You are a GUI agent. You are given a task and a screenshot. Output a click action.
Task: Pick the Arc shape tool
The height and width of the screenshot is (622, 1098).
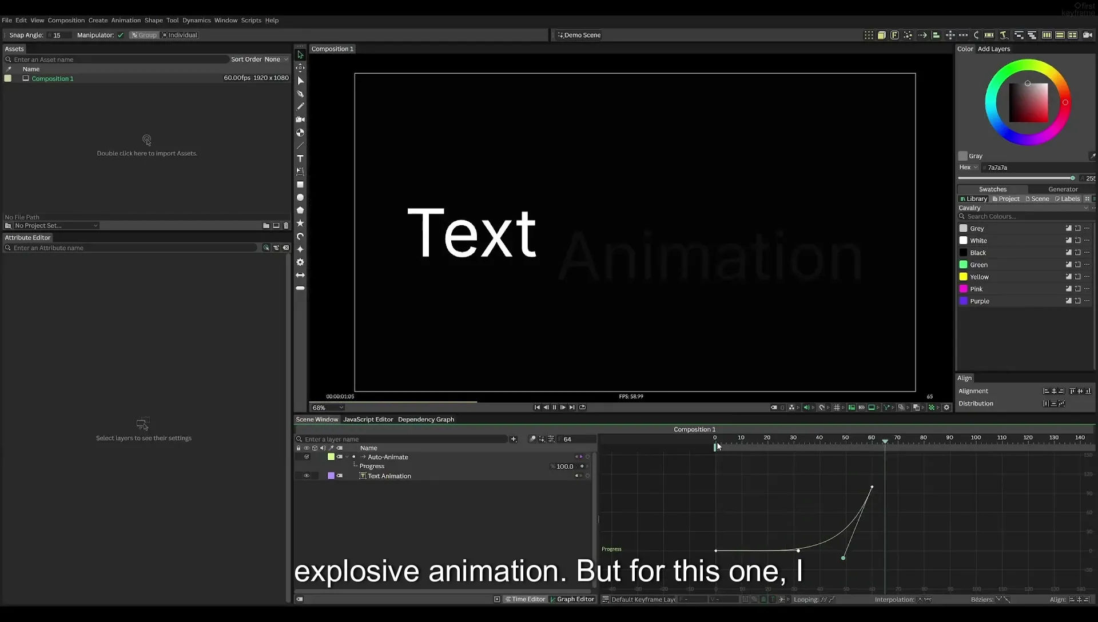tap(300, 236)
